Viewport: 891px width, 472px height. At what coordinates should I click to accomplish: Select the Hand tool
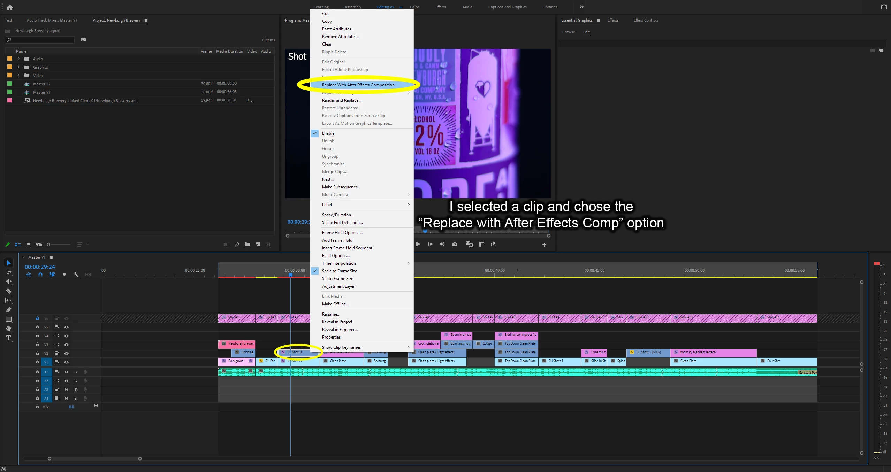point(9,328)
